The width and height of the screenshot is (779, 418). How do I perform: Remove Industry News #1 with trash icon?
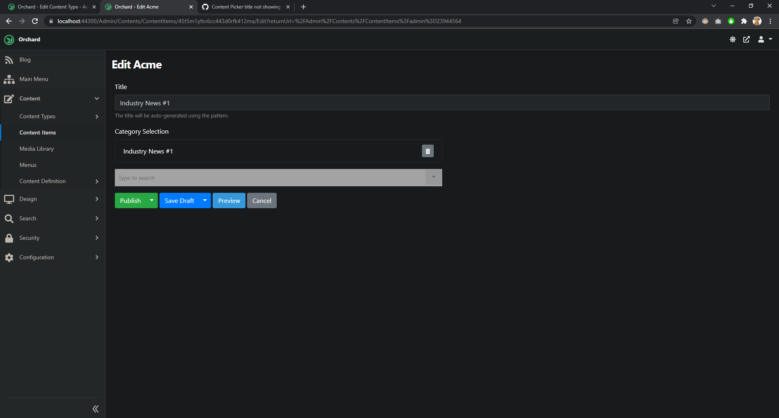click(x=428, y=151)
